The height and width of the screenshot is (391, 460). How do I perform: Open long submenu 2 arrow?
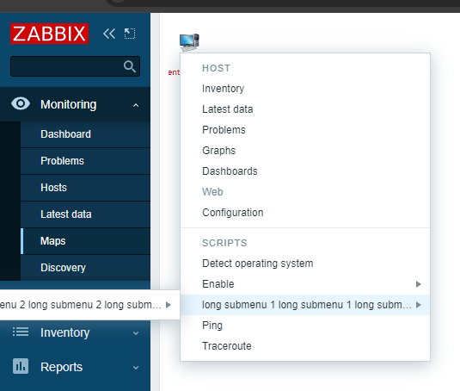(169, 305)
